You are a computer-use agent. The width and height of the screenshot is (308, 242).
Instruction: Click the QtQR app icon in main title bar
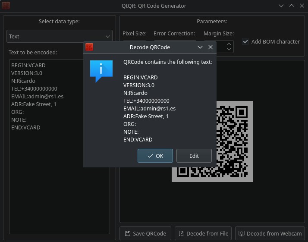pos(6,6)
